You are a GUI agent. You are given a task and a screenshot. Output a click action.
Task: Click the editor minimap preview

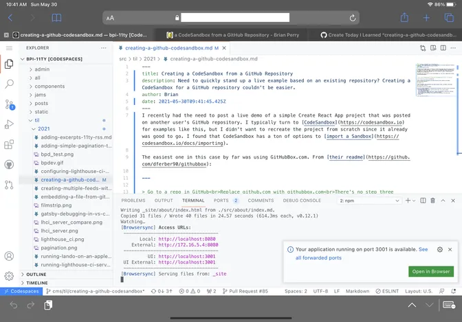pyautogui.click(x=435, y=80)
